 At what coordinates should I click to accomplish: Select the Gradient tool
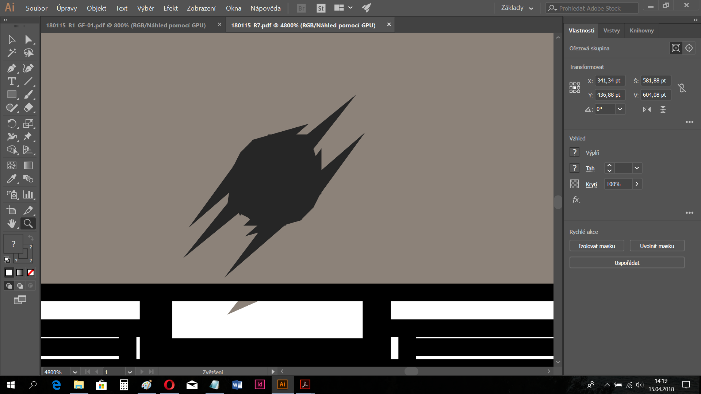tap(28, 165)
